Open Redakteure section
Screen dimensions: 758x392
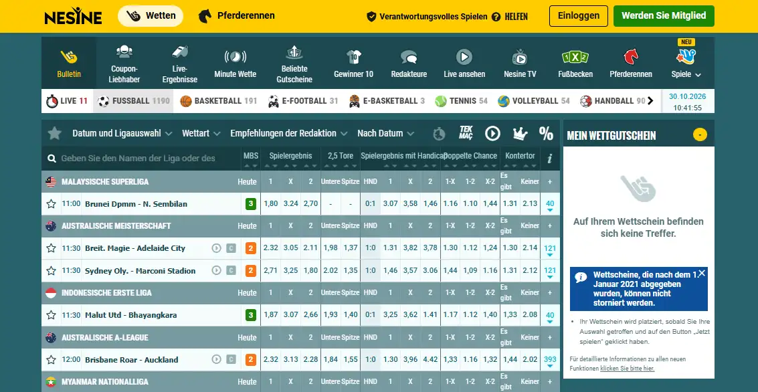(x=409, y=63)
